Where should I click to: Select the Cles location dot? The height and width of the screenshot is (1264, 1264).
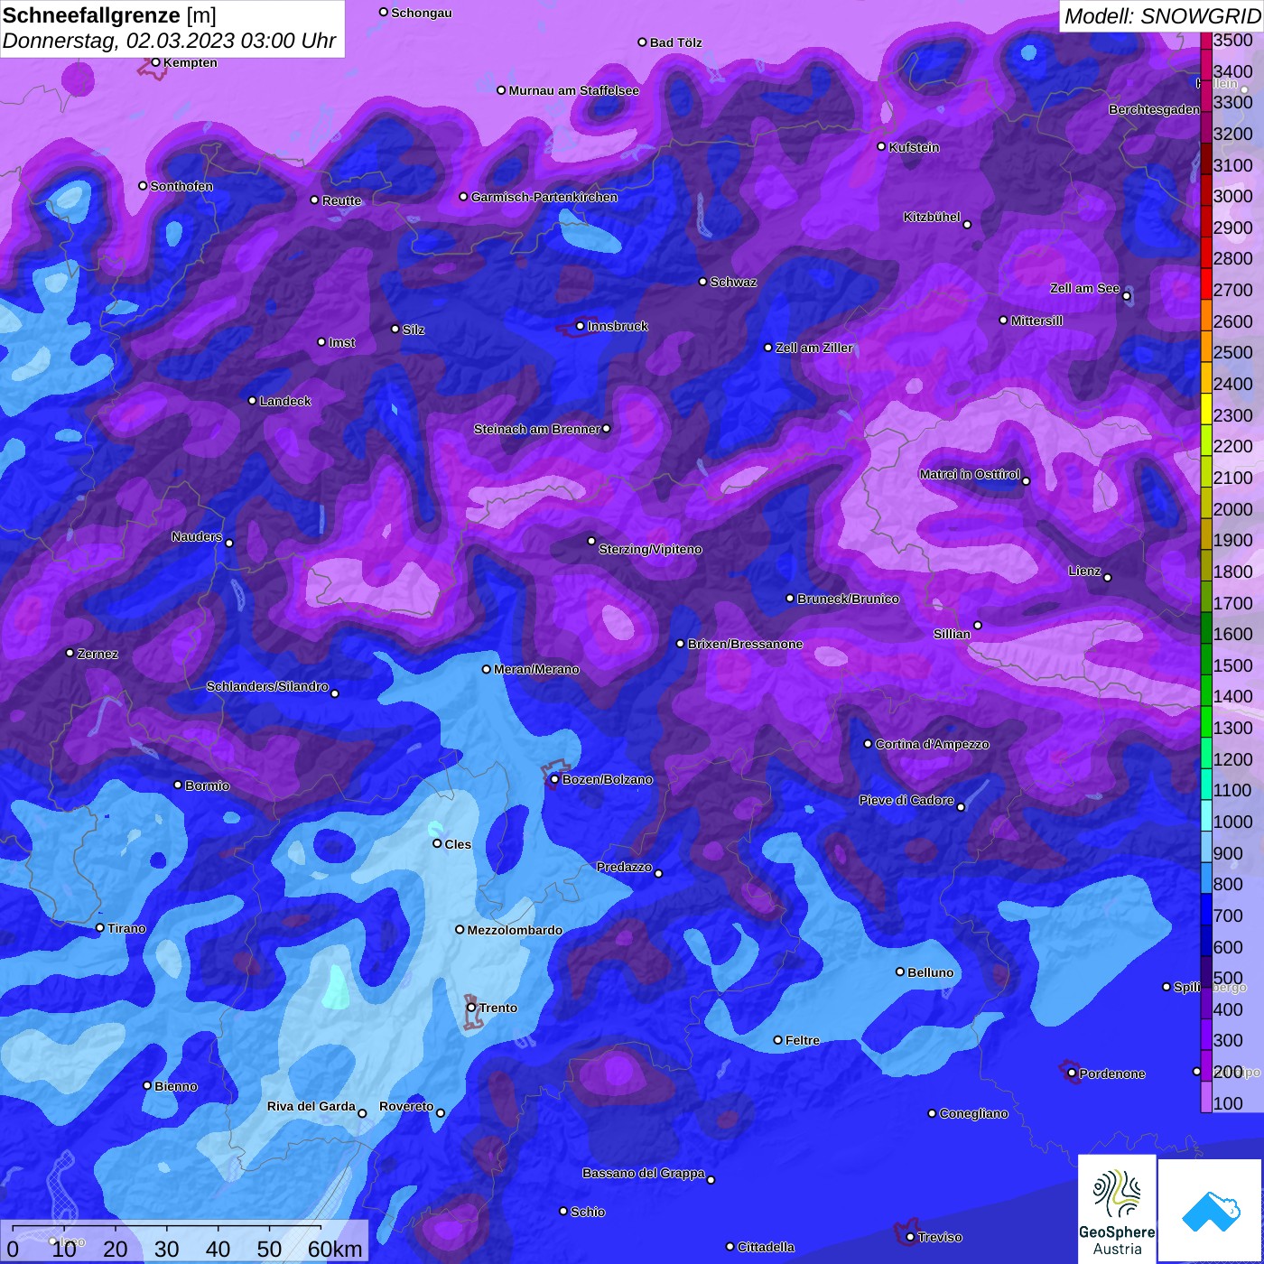[437, 843]
